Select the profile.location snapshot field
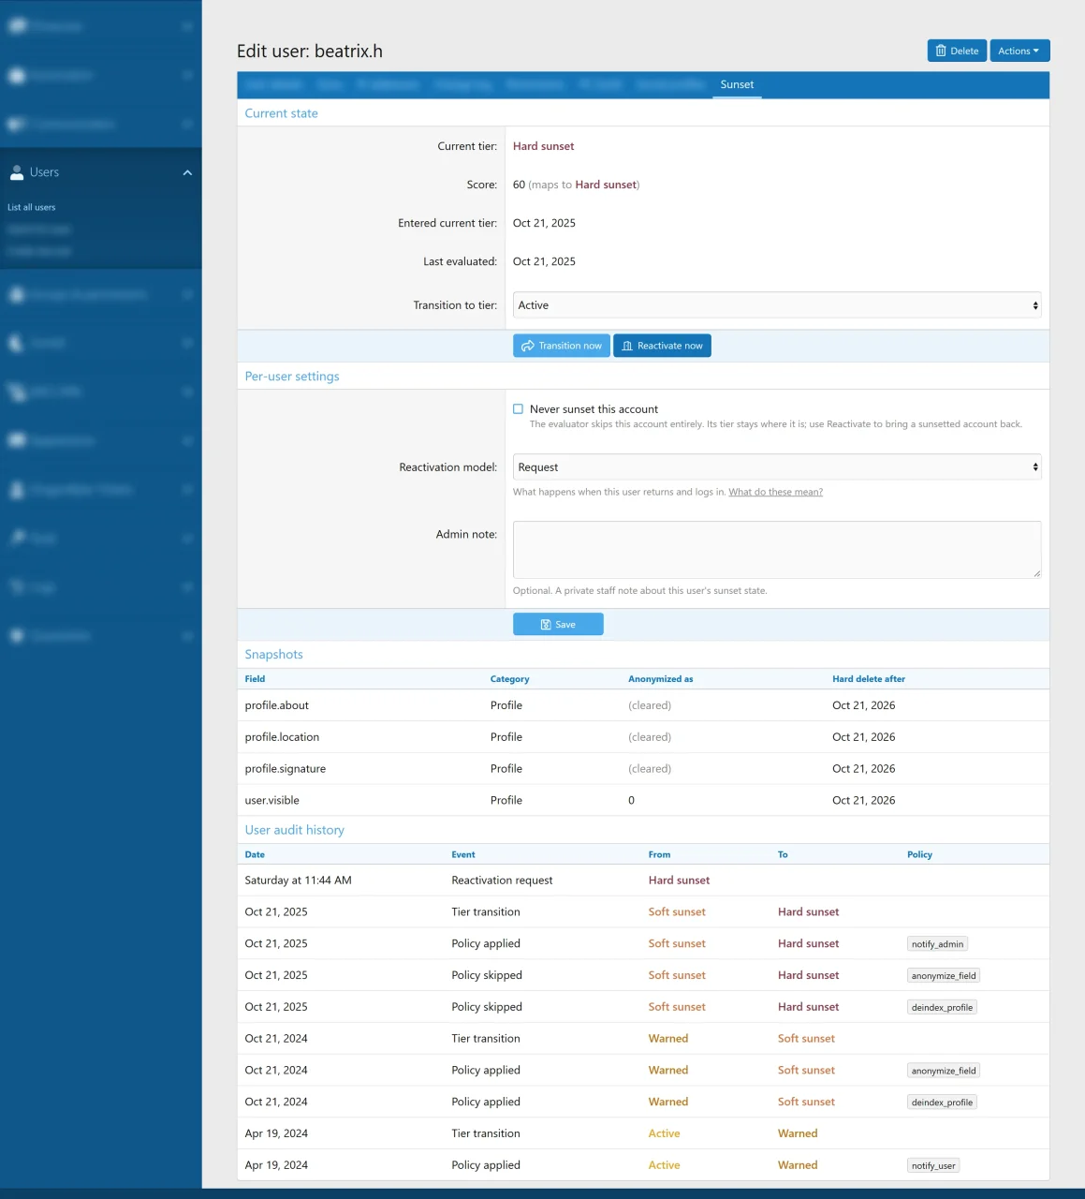The width and height of the screenshot is (1085, 1199). pyautogui.click(x=282, y=737)
